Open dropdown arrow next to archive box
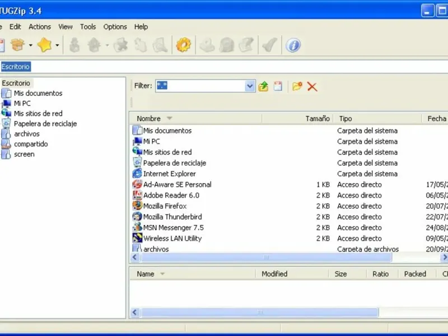This screenshot has height=336, width=448. pos(31,46)
